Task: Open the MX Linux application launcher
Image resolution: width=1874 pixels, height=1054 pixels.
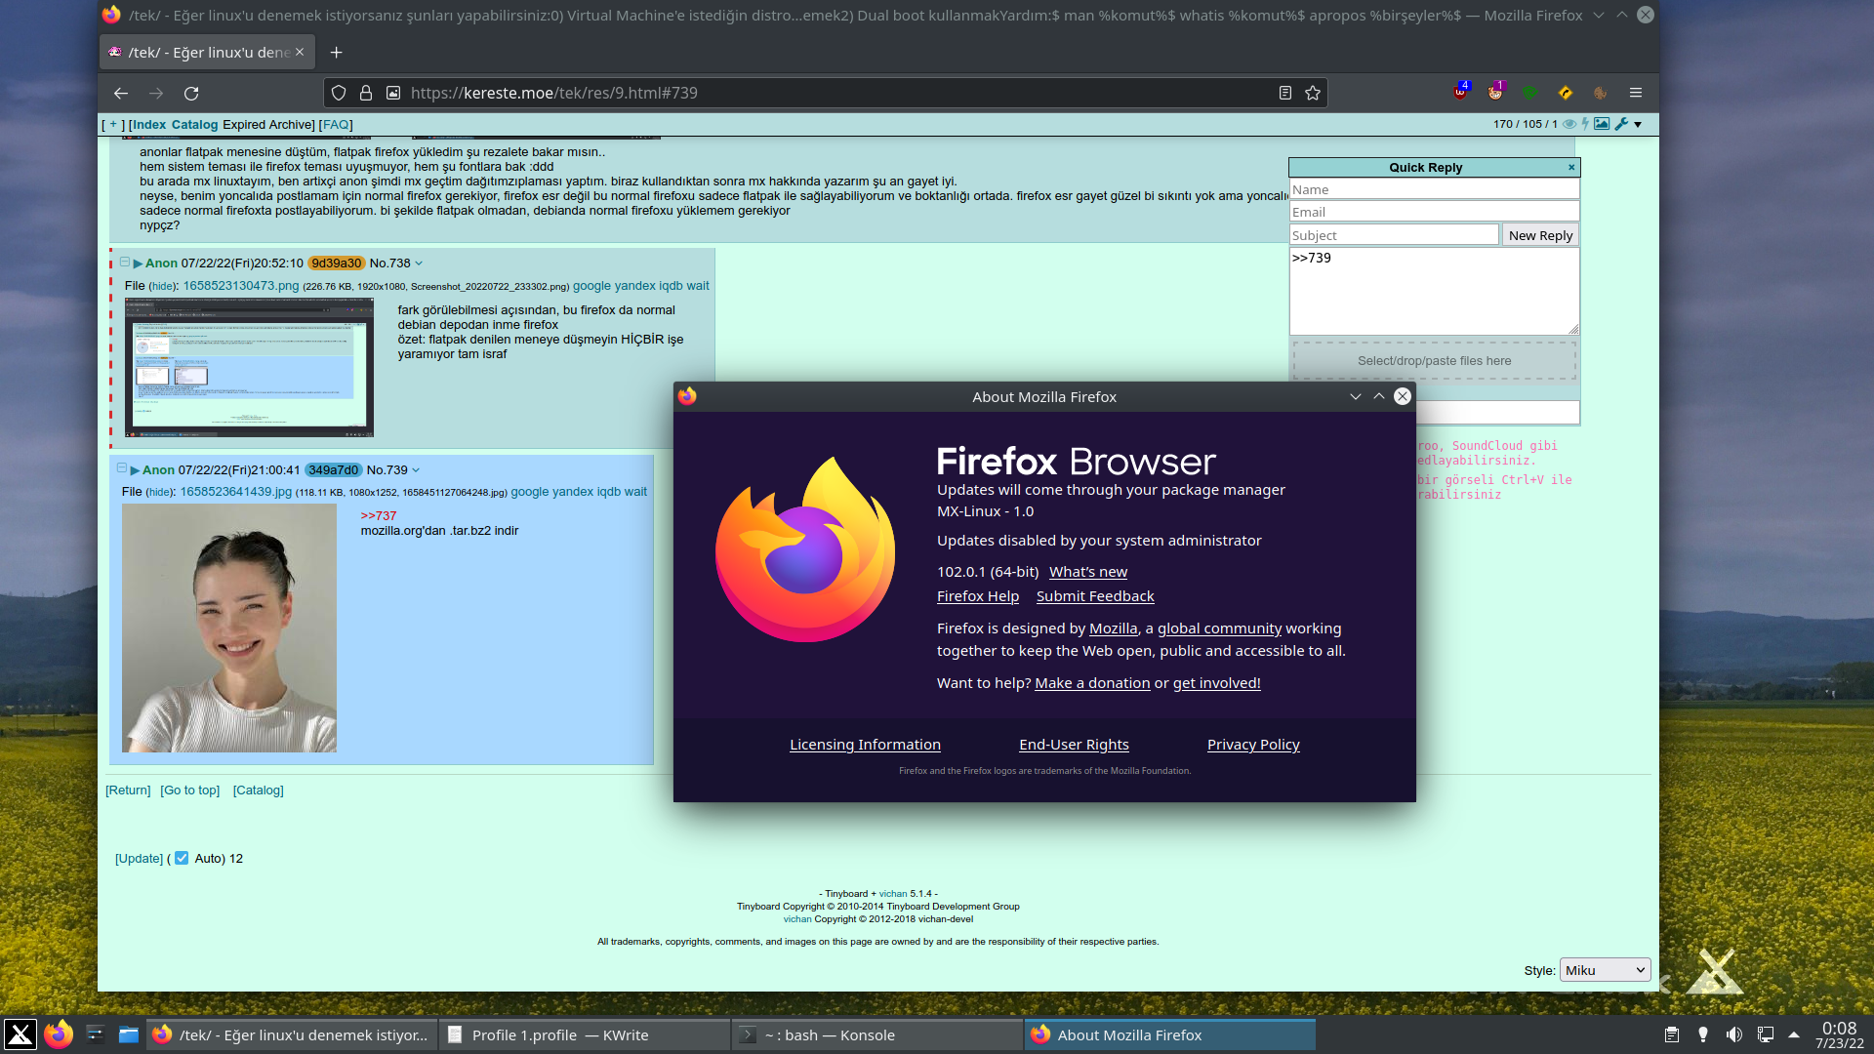Action: [x=20, y=1034]
